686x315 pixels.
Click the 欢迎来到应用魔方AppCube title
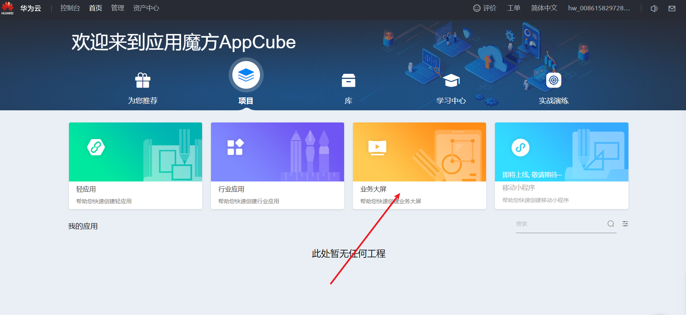(x=183, y=42)
